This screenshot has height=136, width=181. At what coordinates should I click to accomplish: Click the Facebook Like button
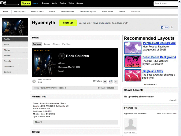(164, 27)
